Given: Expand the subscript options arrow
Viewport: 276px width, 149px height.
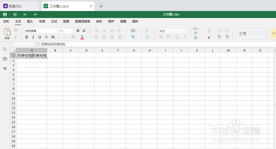Looking at the screenshot, I should pyautogui.click(x=57, y=37).
